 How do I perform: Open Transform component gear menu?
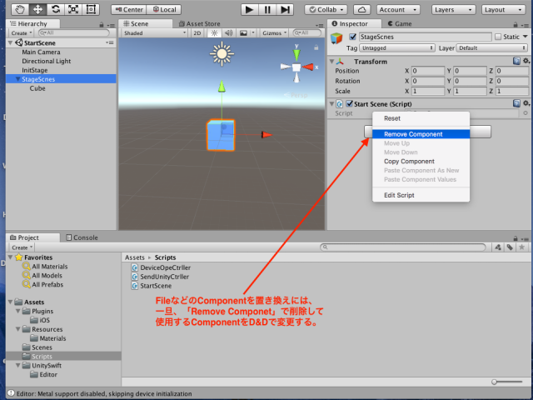526,61
